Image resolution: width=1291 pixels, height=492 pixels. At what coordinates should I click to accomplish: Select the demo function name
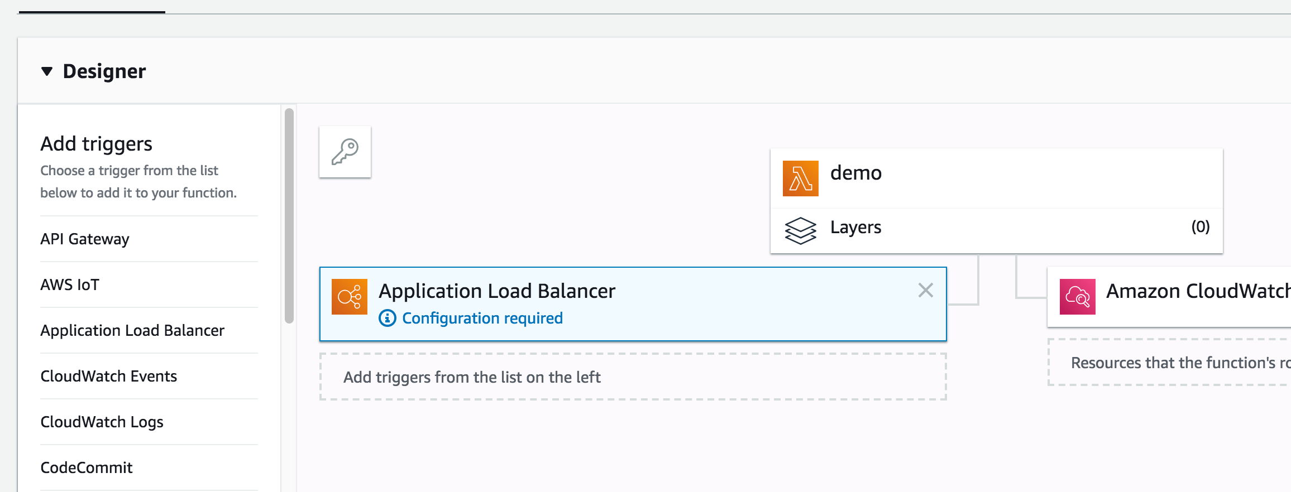tap(856, 173)
